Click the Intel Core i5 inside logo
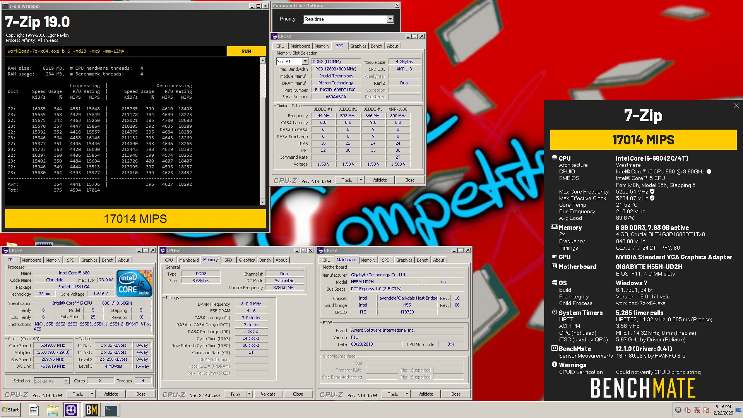The image size is (743, 418). (134, 284)
